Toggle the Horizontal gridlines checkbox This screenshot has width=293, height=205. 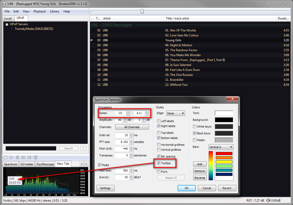tap(159, 145)
